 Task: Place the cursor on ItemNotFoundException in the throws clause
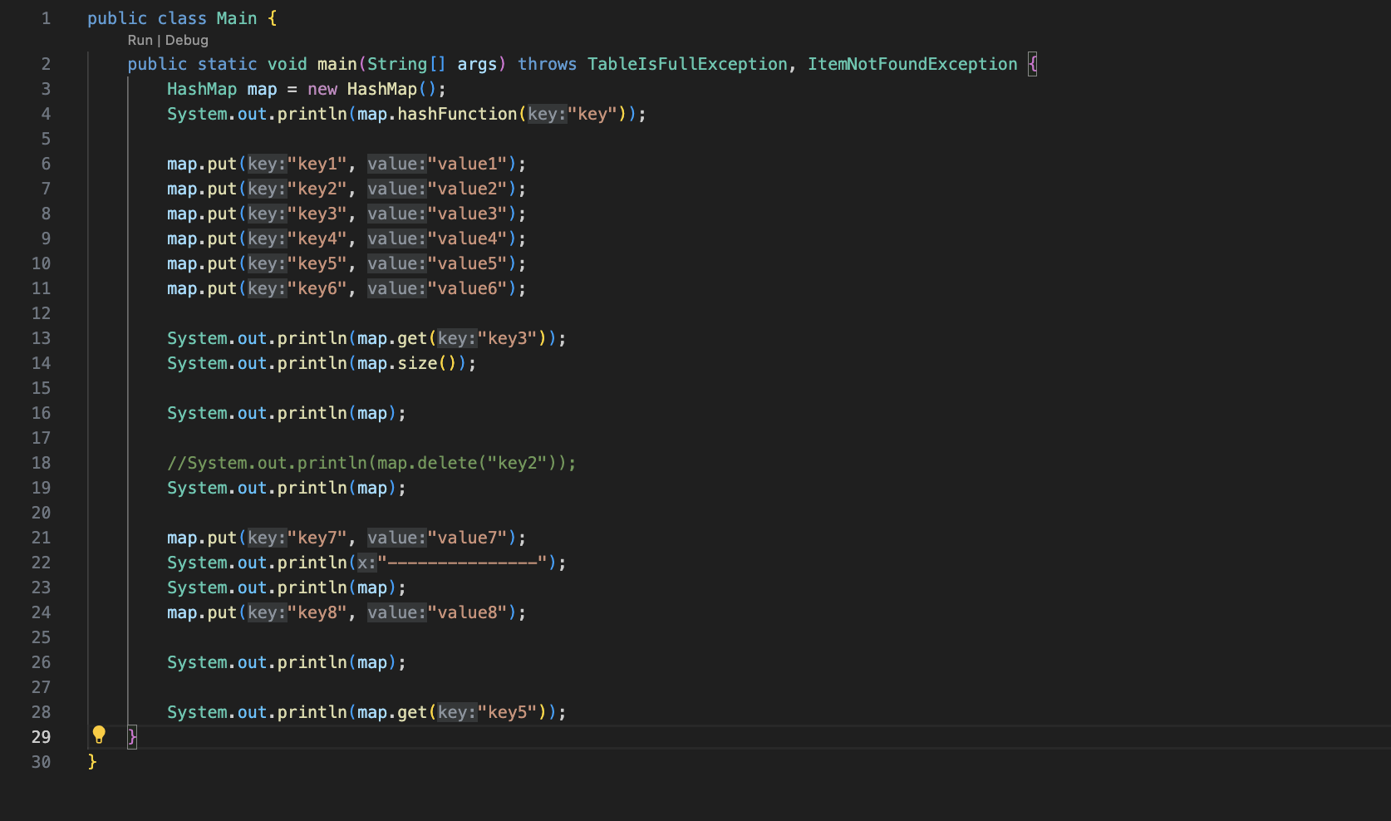tap(912, 63)
